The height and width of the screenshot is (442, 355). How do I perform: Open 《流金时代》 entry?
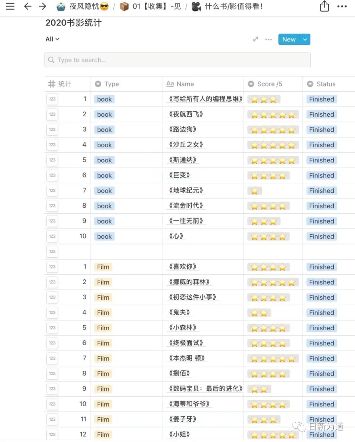point(186,206)
